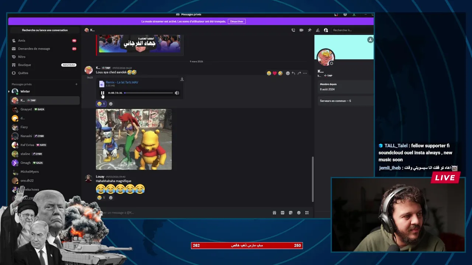This screenshot has width=472, height=265.
Task: React with the joy emoji quick reaction
Action: (269, 73)
